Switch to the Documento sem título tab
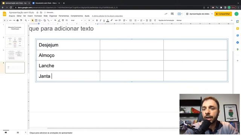241x135 pixels. coord(46,3)
